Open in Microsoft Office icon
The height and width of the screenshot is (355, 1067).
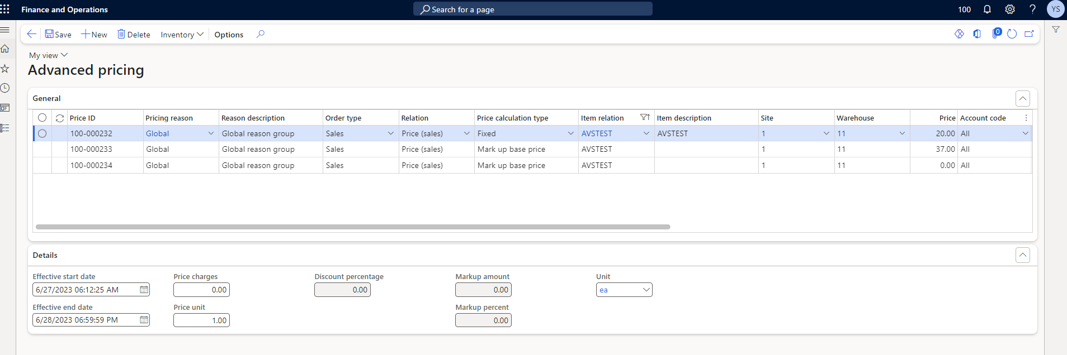977,34
